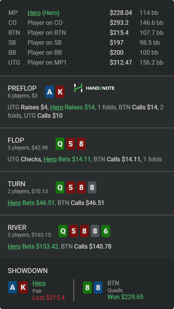Click the green 6 card on the river
174x309 pixels.
point(106,231)
